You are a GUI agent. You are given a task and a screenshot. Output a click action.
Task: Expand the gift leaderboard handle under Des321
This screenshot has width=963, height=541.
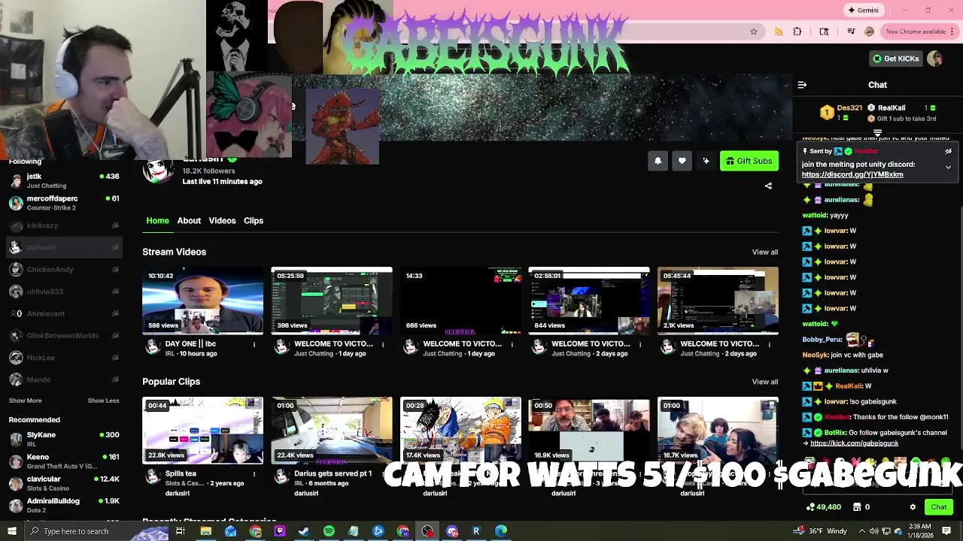click(x=877, y=133)
